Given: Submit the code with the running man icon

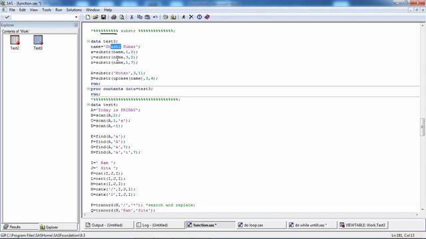Looking at the screenshot, I should (x=184, y=17).
